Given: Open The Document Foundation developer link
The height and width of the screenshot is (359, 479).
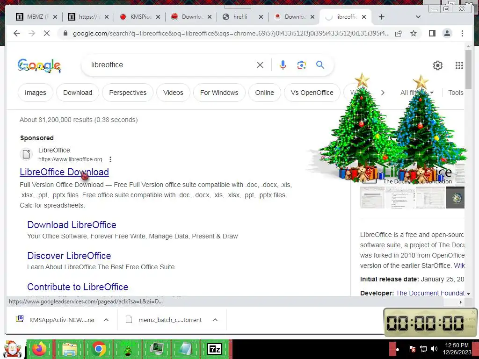Looking at the screenshot, I should pos(430,294).
